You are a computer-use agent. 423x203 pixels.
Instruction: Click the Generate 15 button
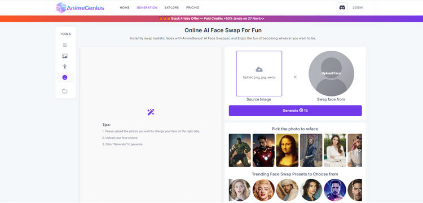click(x=296, y=111)
